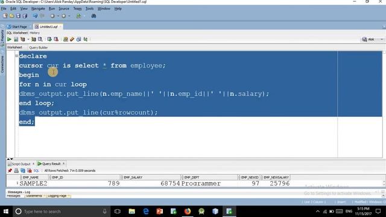Click the SQL History icon
The image size is (386, 217).
(x=78, y=39)
